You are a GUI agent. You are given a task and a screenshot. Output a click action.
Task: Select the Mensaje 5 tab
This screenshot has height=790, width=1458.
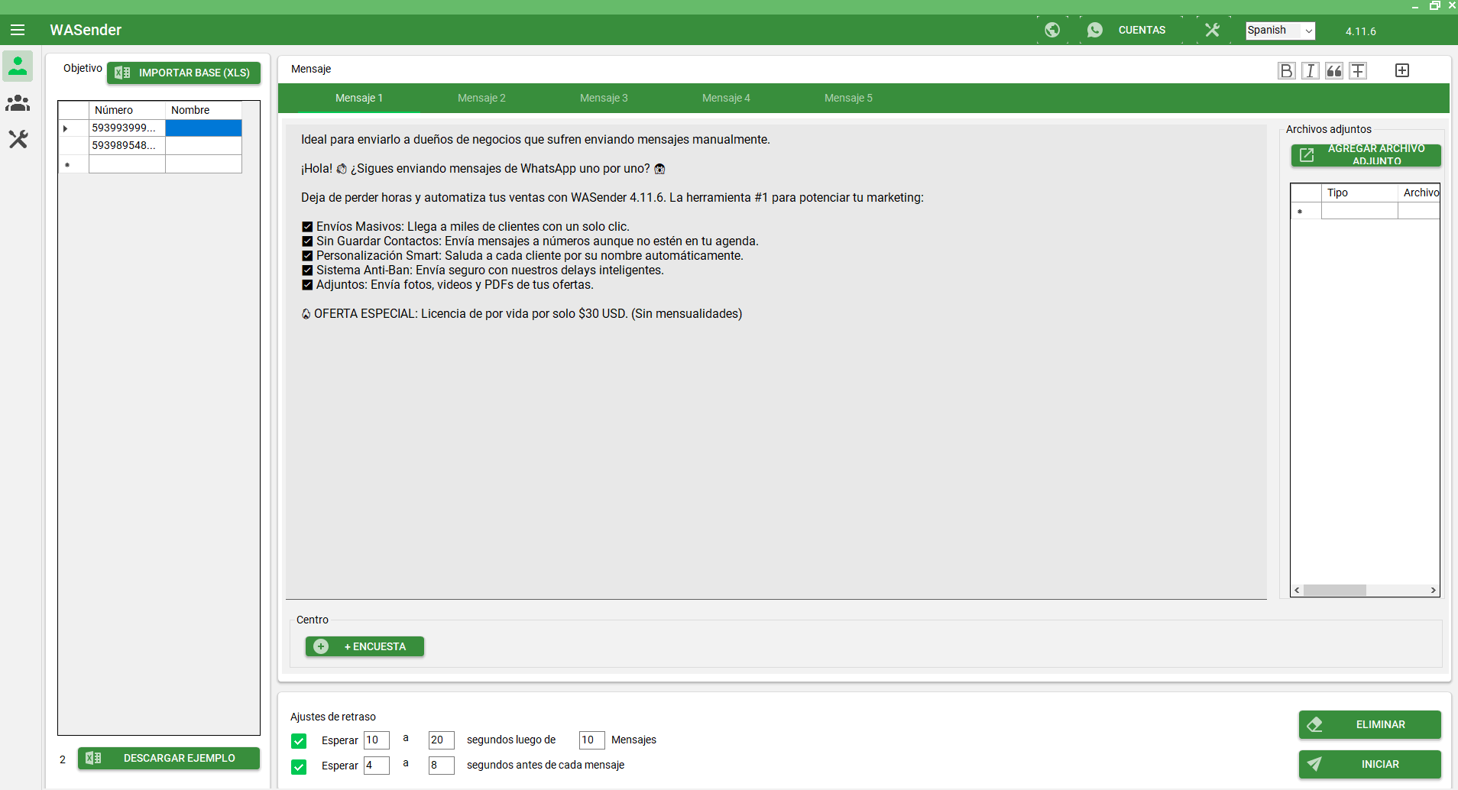pos(848,98)
